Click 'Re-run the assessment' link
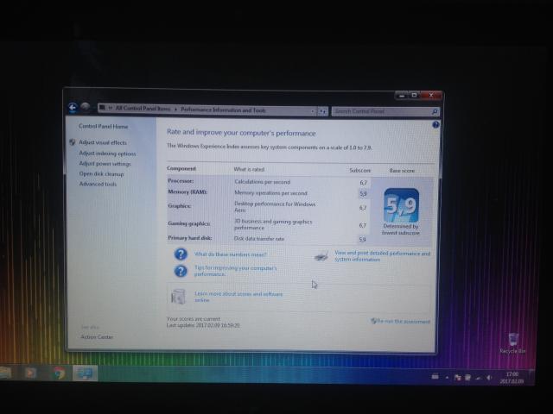553x414 pixels. coord(402,321)
